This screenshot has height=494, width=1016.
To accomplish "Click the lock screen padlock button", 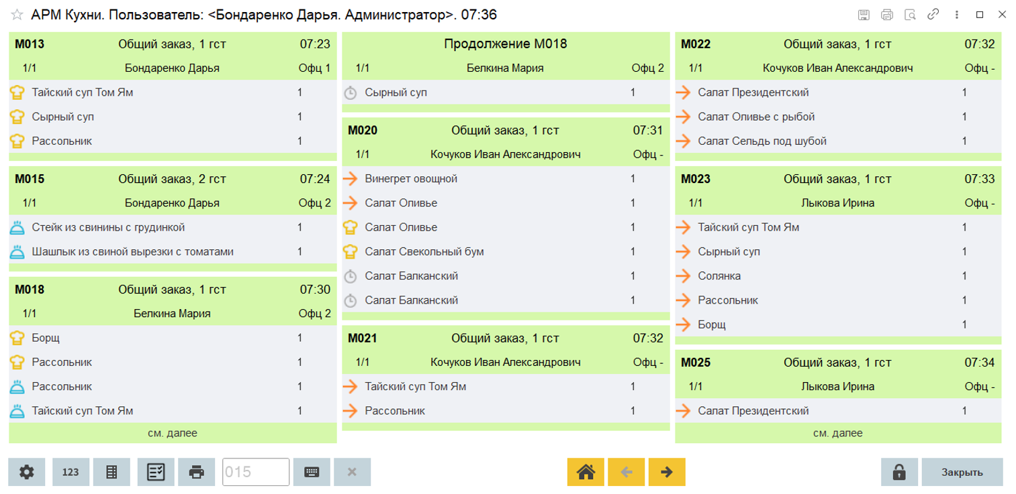I will 899,472.
